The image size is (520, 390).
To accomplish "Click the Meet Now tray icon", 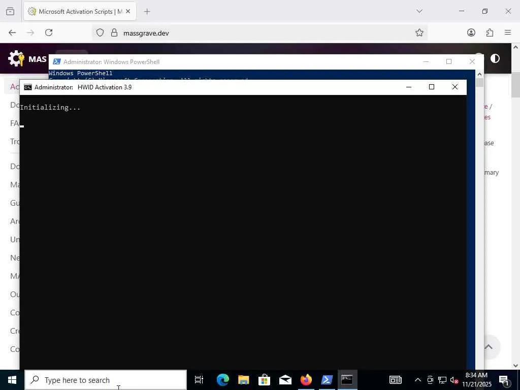I will 430,380.
